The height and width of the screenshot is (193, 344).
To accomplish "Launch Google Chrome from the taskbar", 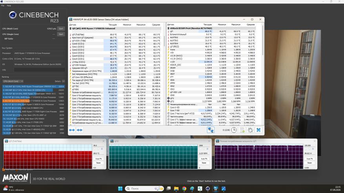I will [x=184, y=189].
